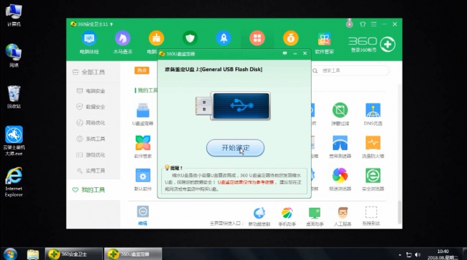Screen dimensions: 467x260
Task: Open Internet Explorer desktop icon
Action: coord(13,182)
